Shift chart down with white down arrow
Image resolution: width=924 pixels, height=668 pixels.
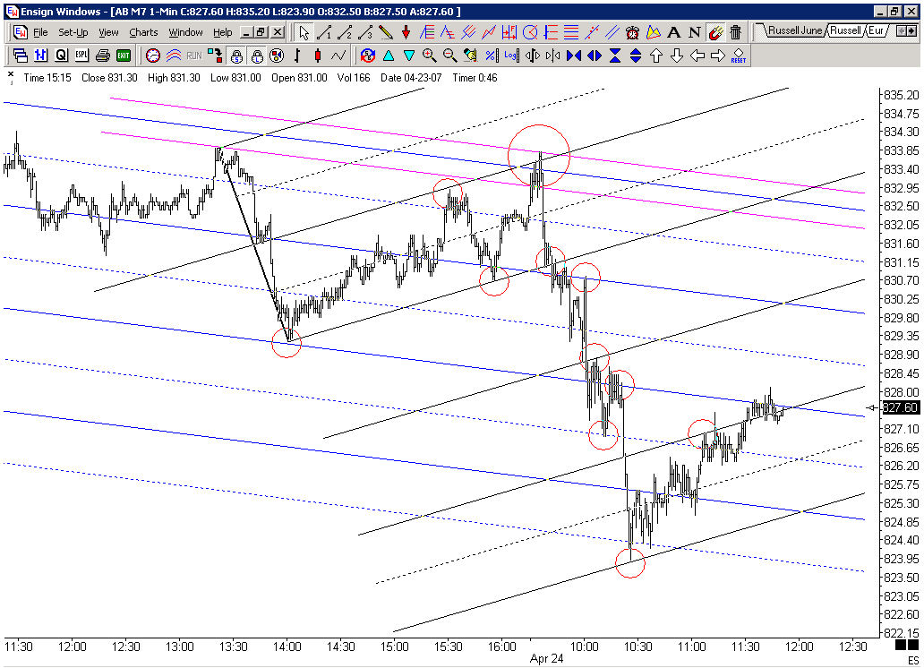click(x=677, y=56)
